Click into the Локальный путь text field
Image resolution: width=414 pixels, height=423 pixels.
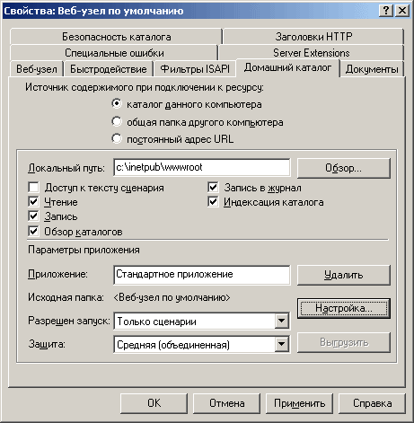[x=202, y=167]
